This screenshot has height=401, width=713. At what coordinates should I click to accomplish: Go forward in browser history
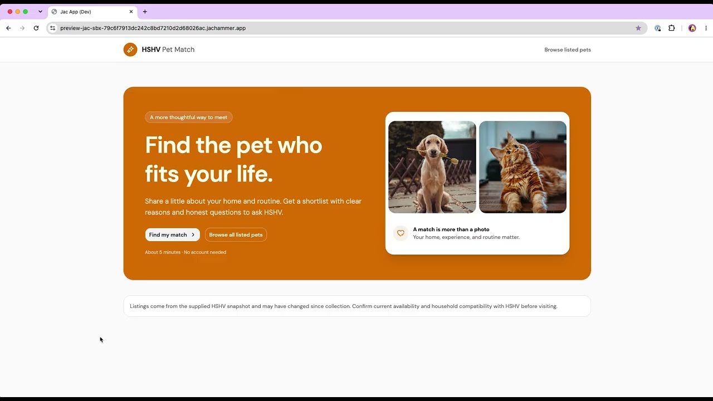point(22,28)
